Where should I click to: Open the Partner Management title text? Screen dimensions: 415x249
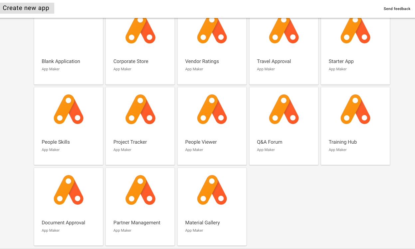click(x=137, y=223)
